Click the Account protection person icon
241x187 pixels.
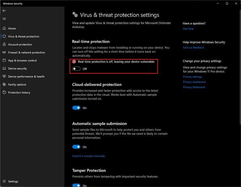[4, 44]
